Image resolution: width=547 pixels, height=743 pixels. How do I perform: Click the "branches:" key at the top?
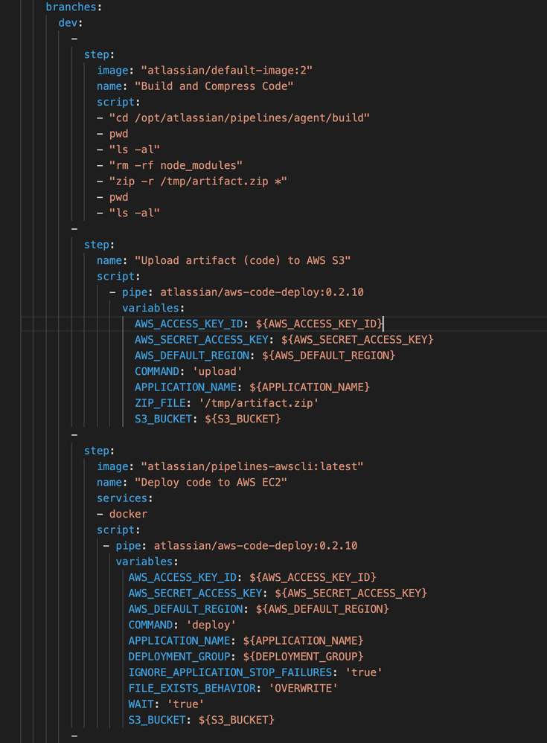[71, 6]
